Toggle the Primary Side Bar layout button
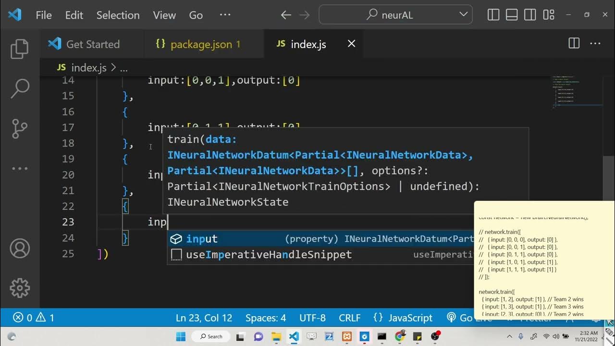The width and height of the screenshot is (615, 346). point(493,15)
